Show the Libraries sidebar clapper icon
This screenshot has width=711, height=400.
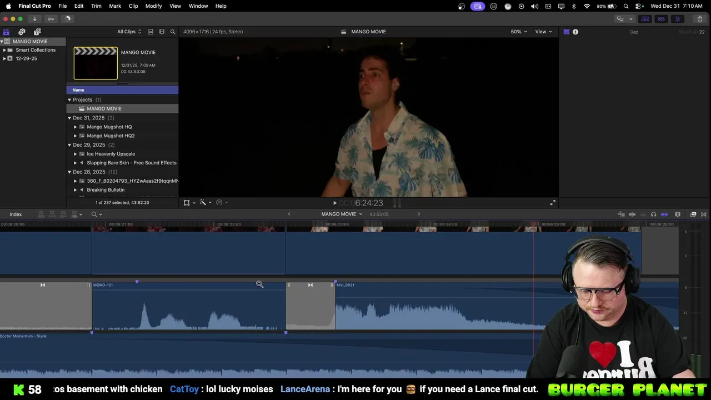pyautogui.click(x=6, y=32)
